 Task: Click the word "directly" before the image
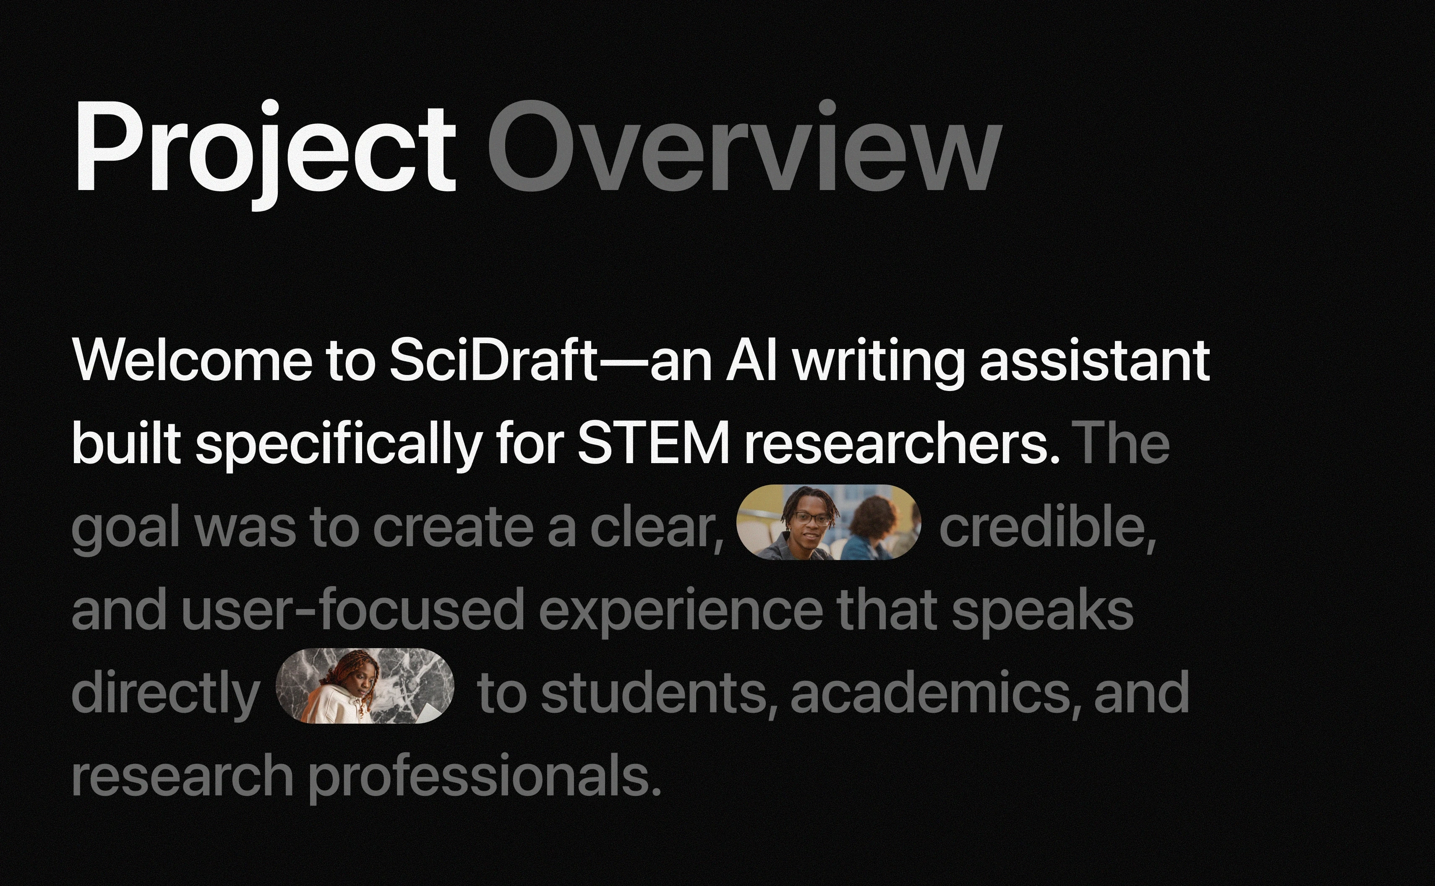point(166,694)
